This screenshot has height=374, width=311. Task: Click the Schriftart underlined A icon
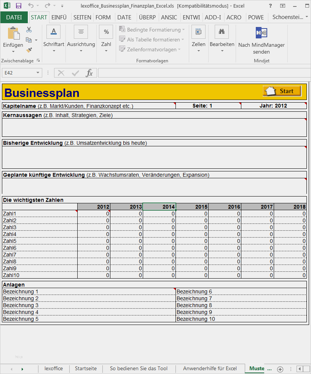coord(53,32)
